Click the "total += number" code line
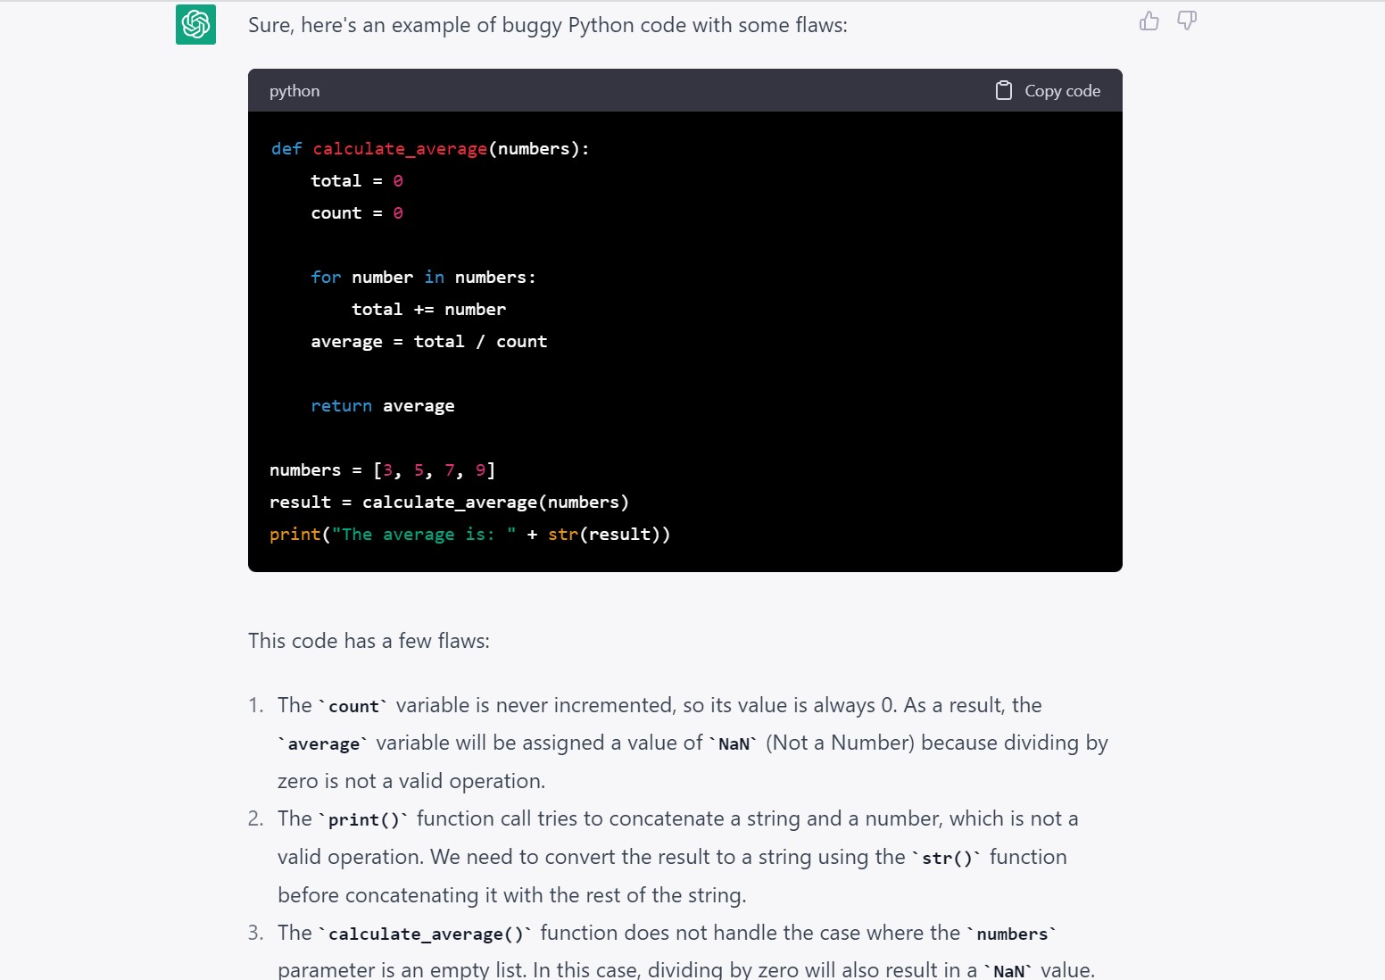 (x=428, y=310)
